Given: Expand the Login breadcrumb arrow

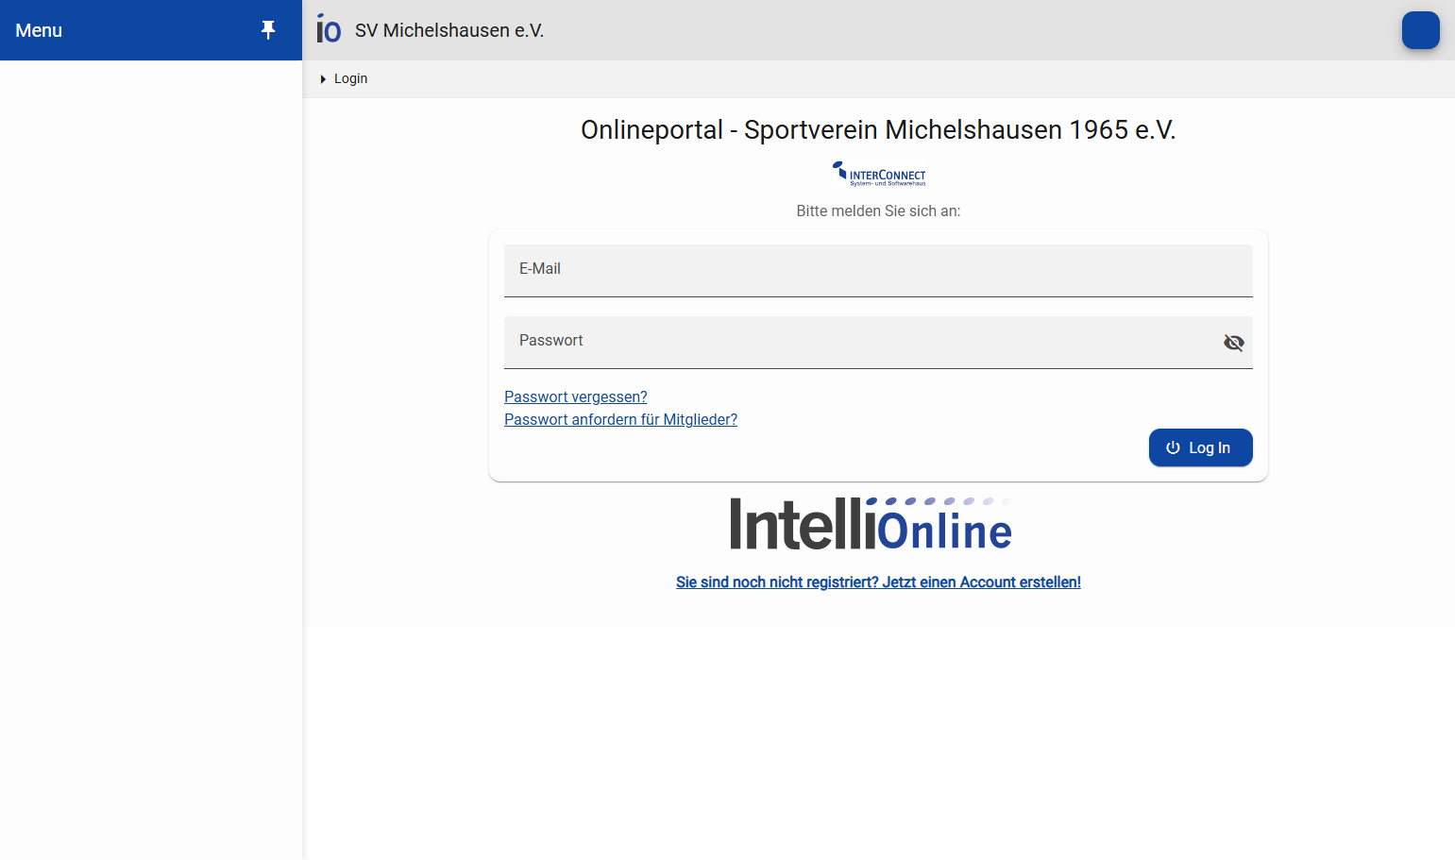Looking at the screenshot, I should coord(323,79).
